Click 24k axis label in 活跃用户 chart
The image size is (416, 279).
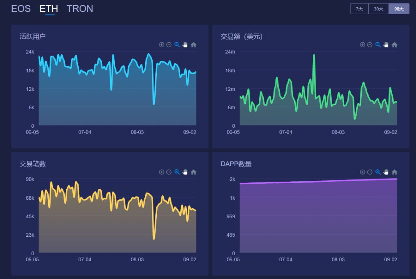tap(30, 52)
